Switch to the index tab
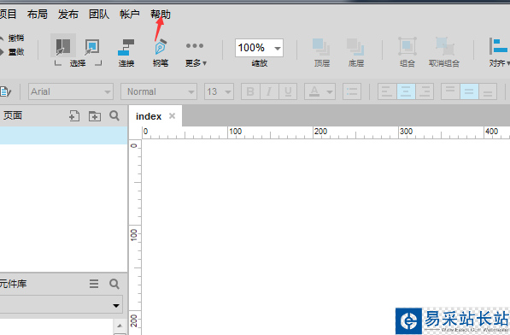 [149, 116]
